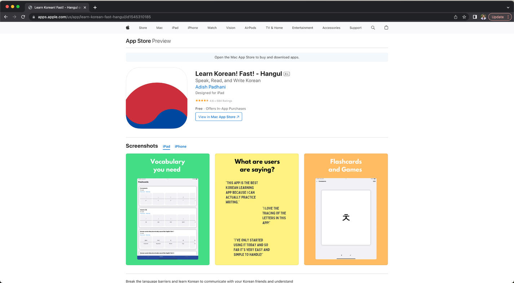Click the browser share icon
Image resolution: width=514 pixels, height=283 pixels.
pyautogui.click(x=455, y=17)
